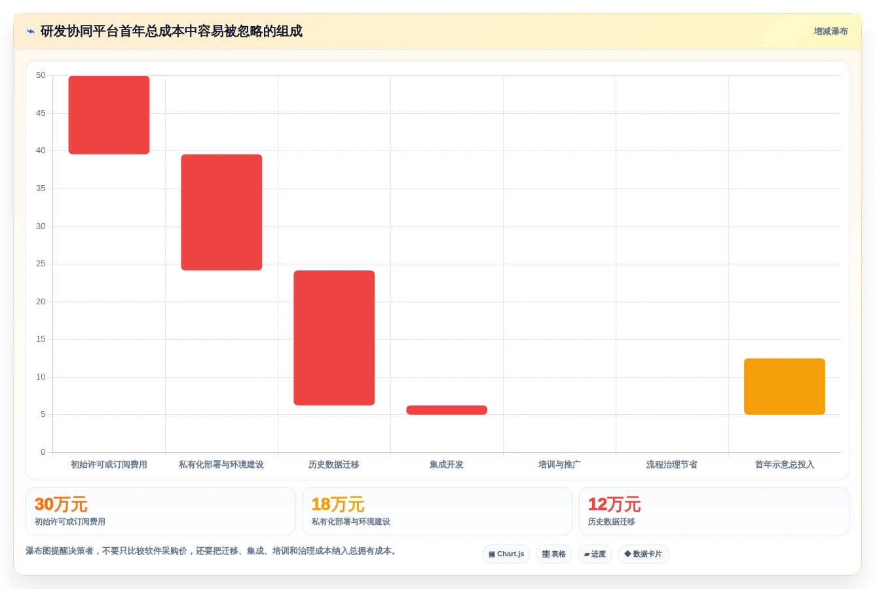Click the 数据卡片 tag chip
This screenshot has width=875, height=589.
[643, 554]
